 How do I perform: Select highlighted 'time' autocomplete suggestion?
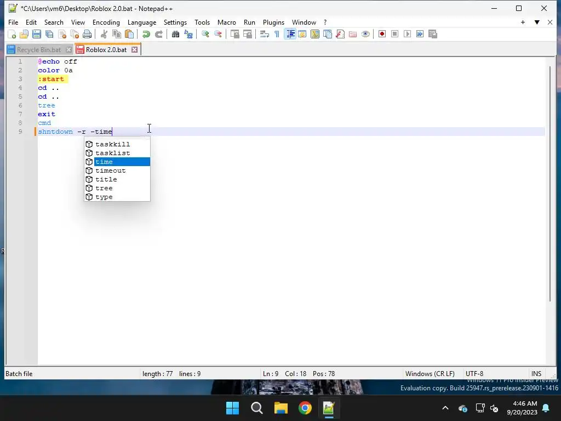(x=117, y=162)
